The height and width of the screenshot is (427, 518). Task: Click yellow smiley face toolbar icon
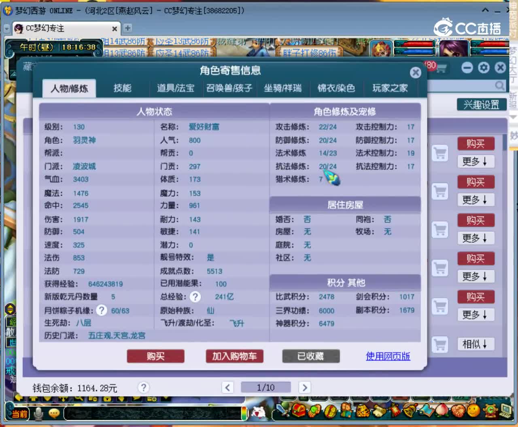click(x=474, y=410)
